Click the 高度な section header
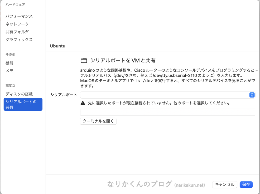The width and height of the screenshot is (260, 194). click(11, 86)
